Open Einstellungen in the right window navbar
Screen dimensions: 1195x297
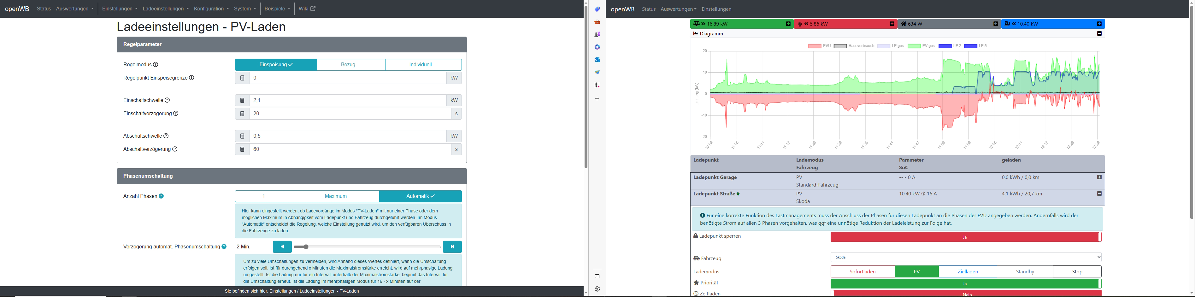pos(716,9)
